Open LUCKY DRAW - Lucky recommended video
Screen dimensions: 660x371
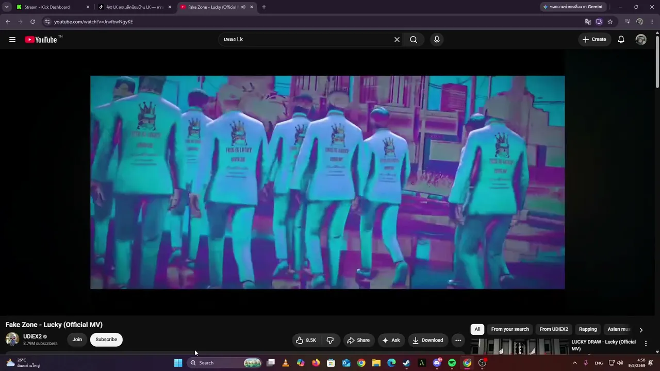pos(604,345)
